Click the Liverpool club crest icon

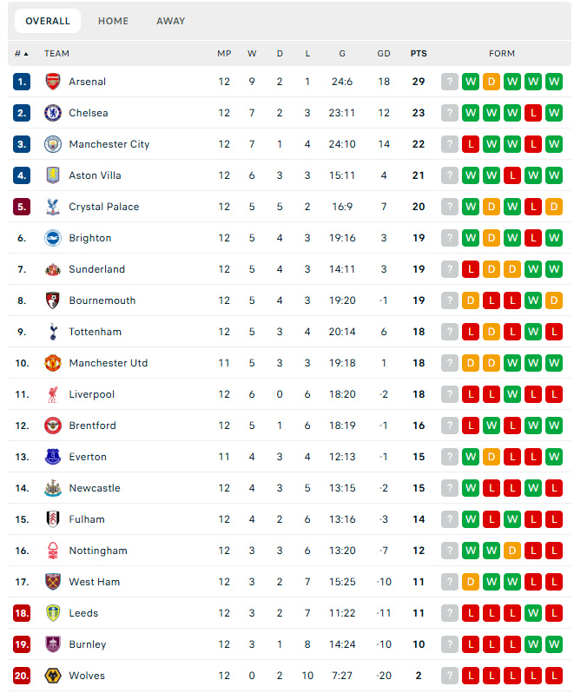tap(53, 394)
